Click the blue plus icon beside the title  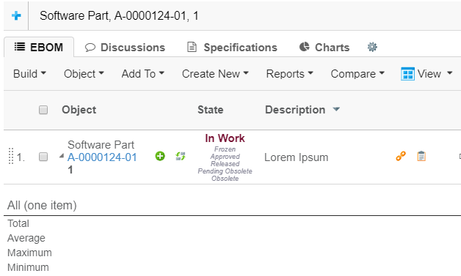point(16,15)
